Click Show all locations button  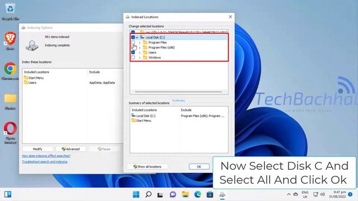[x=147, y=166]
